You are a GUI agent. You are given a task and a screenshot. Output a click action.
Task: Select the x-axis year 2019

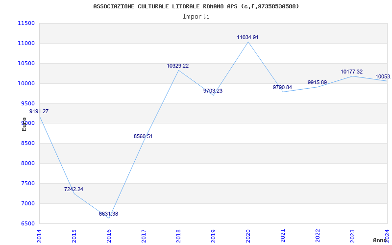213,236
